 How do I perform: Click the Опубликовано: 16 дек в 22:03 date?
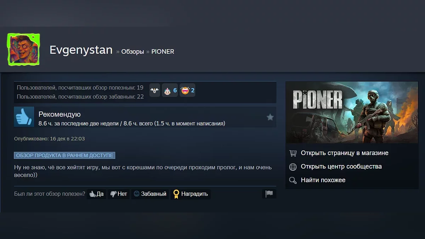click(50, 139)
